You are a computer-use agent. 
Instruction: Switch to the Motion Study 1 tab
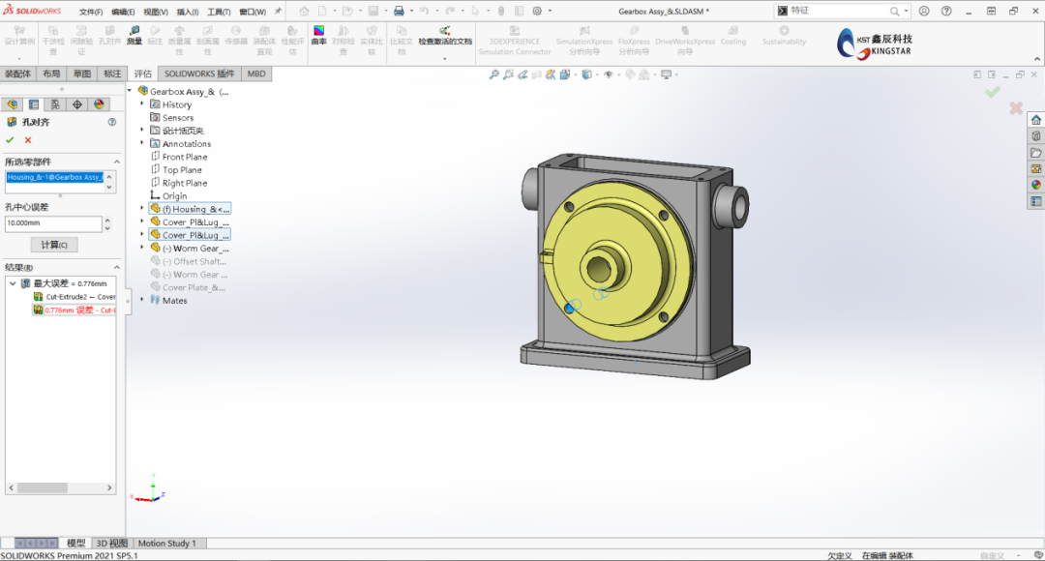[166, 543]
